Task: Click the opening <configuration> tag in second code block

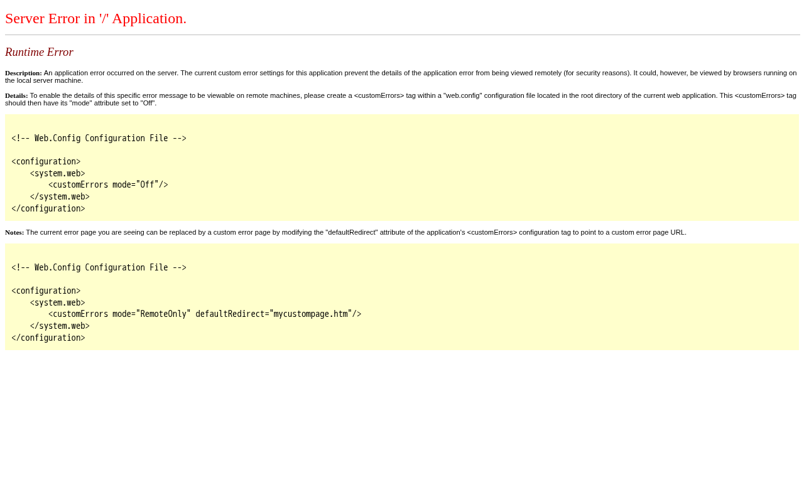Action: click(x=46, y=291)
